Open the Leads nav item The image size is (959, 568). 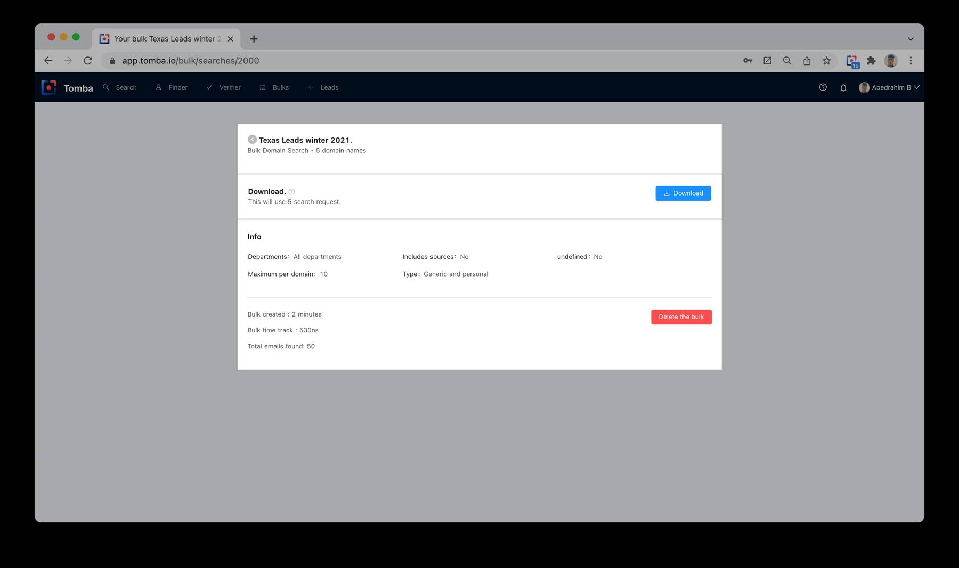tap(323, 87)
